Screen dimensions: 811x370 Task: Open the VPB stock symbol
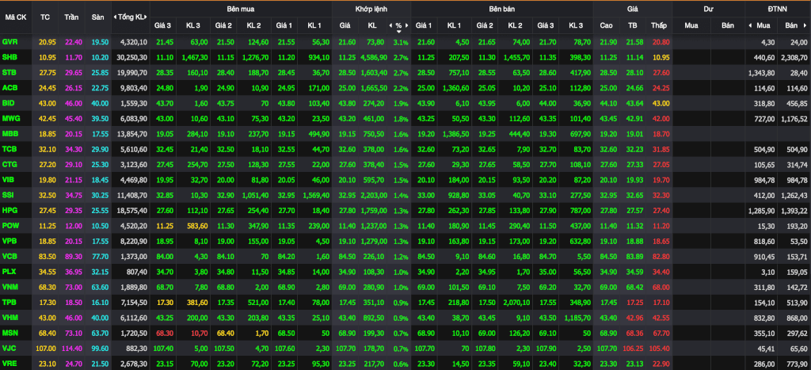10,241
